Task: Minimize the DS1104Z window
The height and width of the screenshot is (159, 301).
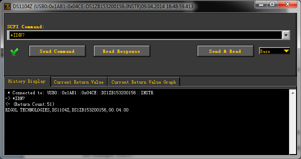Action: (261, 4)
